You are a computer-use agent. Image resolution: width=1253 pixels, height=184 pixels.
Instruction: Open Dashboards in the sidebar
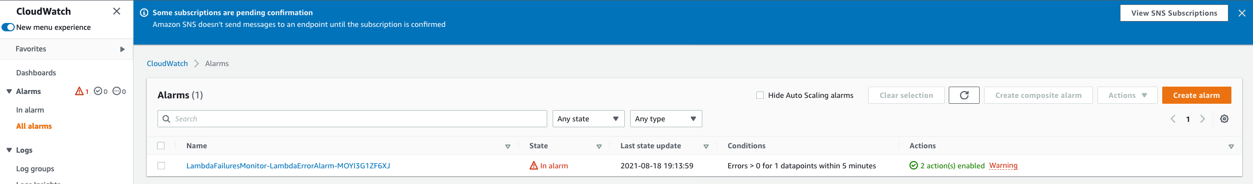pyautogui.click(x=36, y=73)
